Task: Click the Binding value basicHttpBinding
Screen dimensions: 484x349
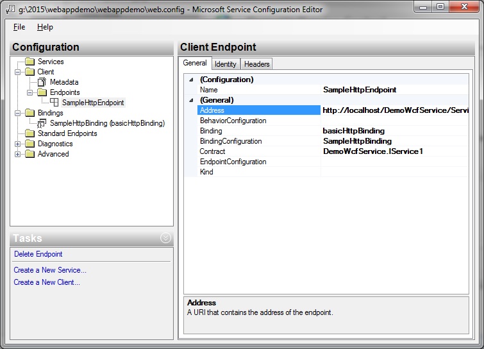Action: tap(395, 131)
